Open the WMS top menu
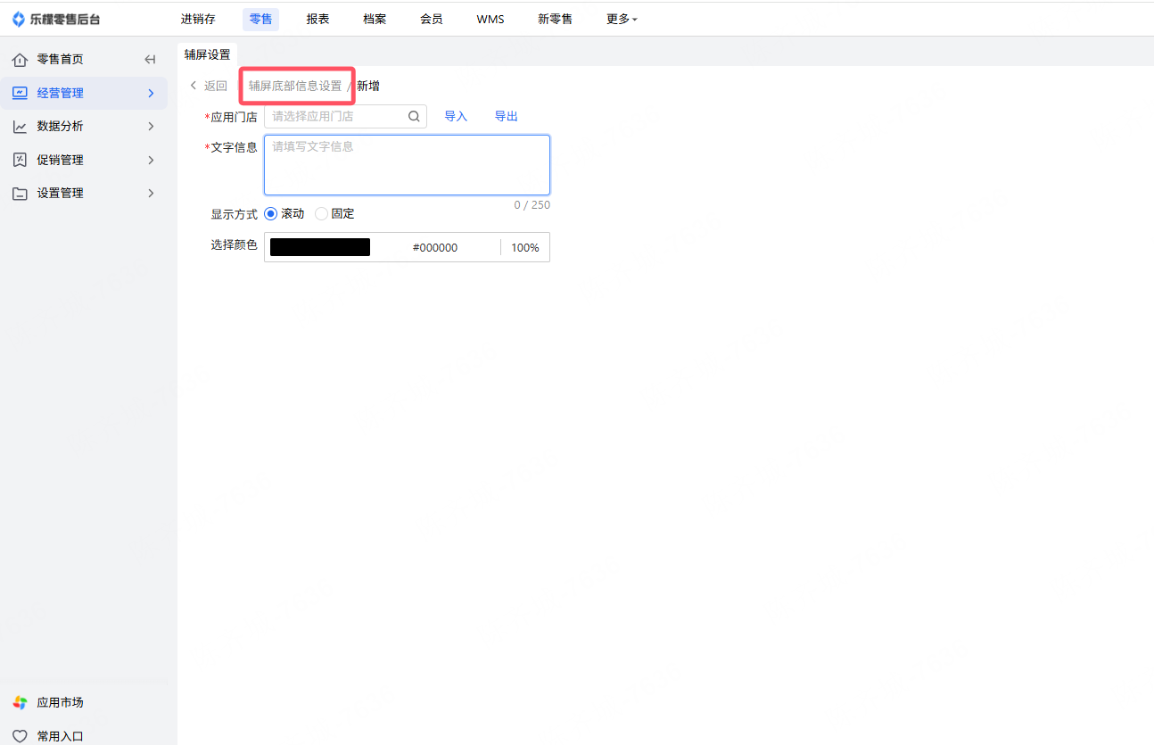This screenshot has width=1154, height=745. (490, 19)
